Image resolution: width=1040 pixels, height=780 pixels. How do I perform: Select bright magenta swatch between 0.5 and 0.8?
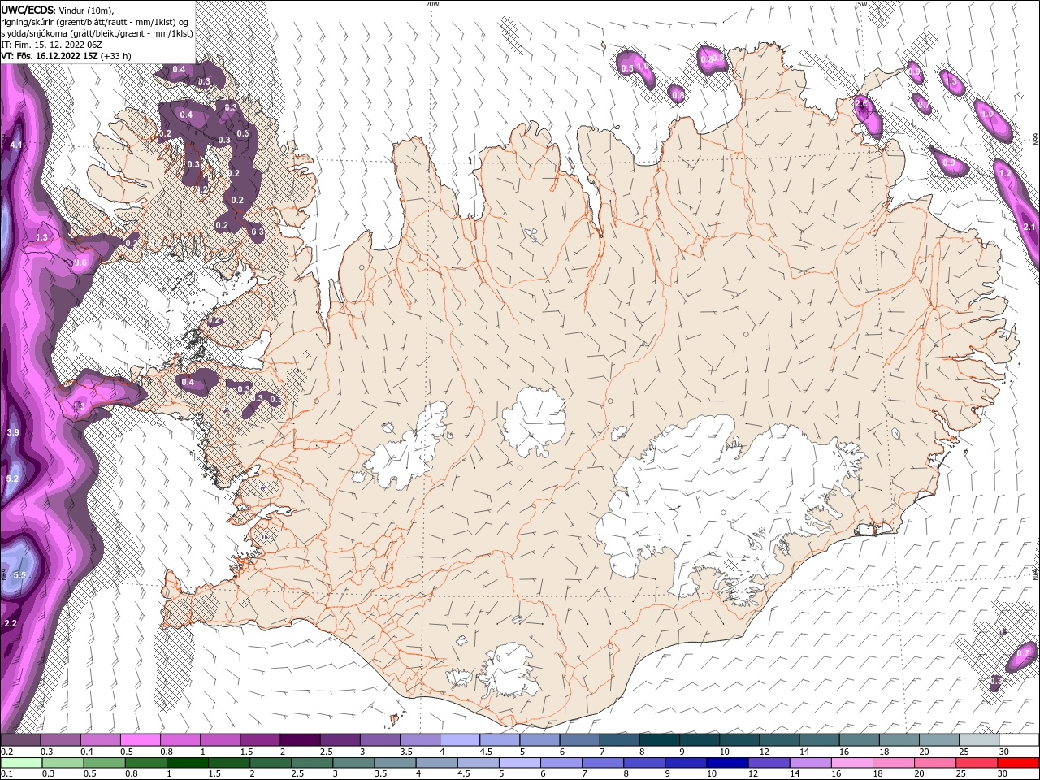click(x=140, y=740)
